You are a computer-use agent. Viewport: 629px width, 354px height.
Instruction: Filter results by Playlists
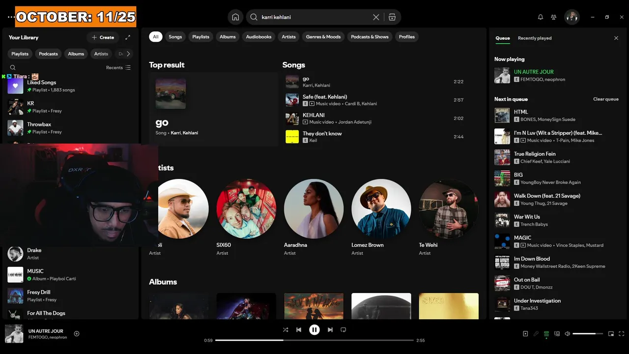[x=200, y=37]
